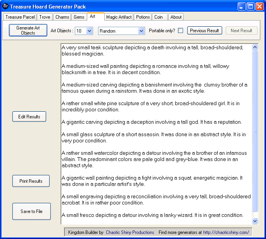Open the Chaotic Shiny Productions link
Screen dimensions: 266x239
click(130, 232)
